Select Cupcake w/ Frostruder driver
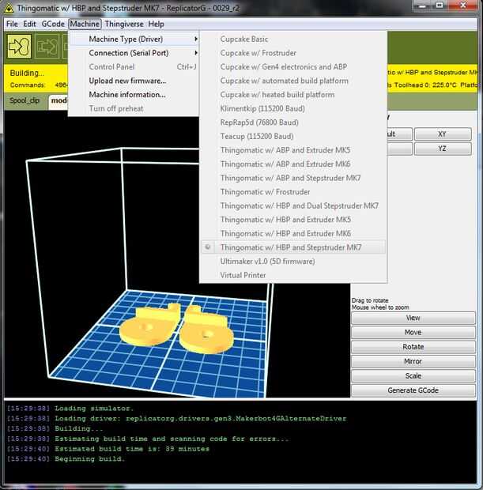Image resolution: width=483 pixels, height=490 pixels. click(x=293, y=53)
